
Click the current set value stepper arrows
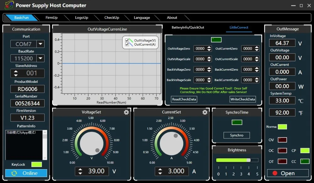click(160, 171)
